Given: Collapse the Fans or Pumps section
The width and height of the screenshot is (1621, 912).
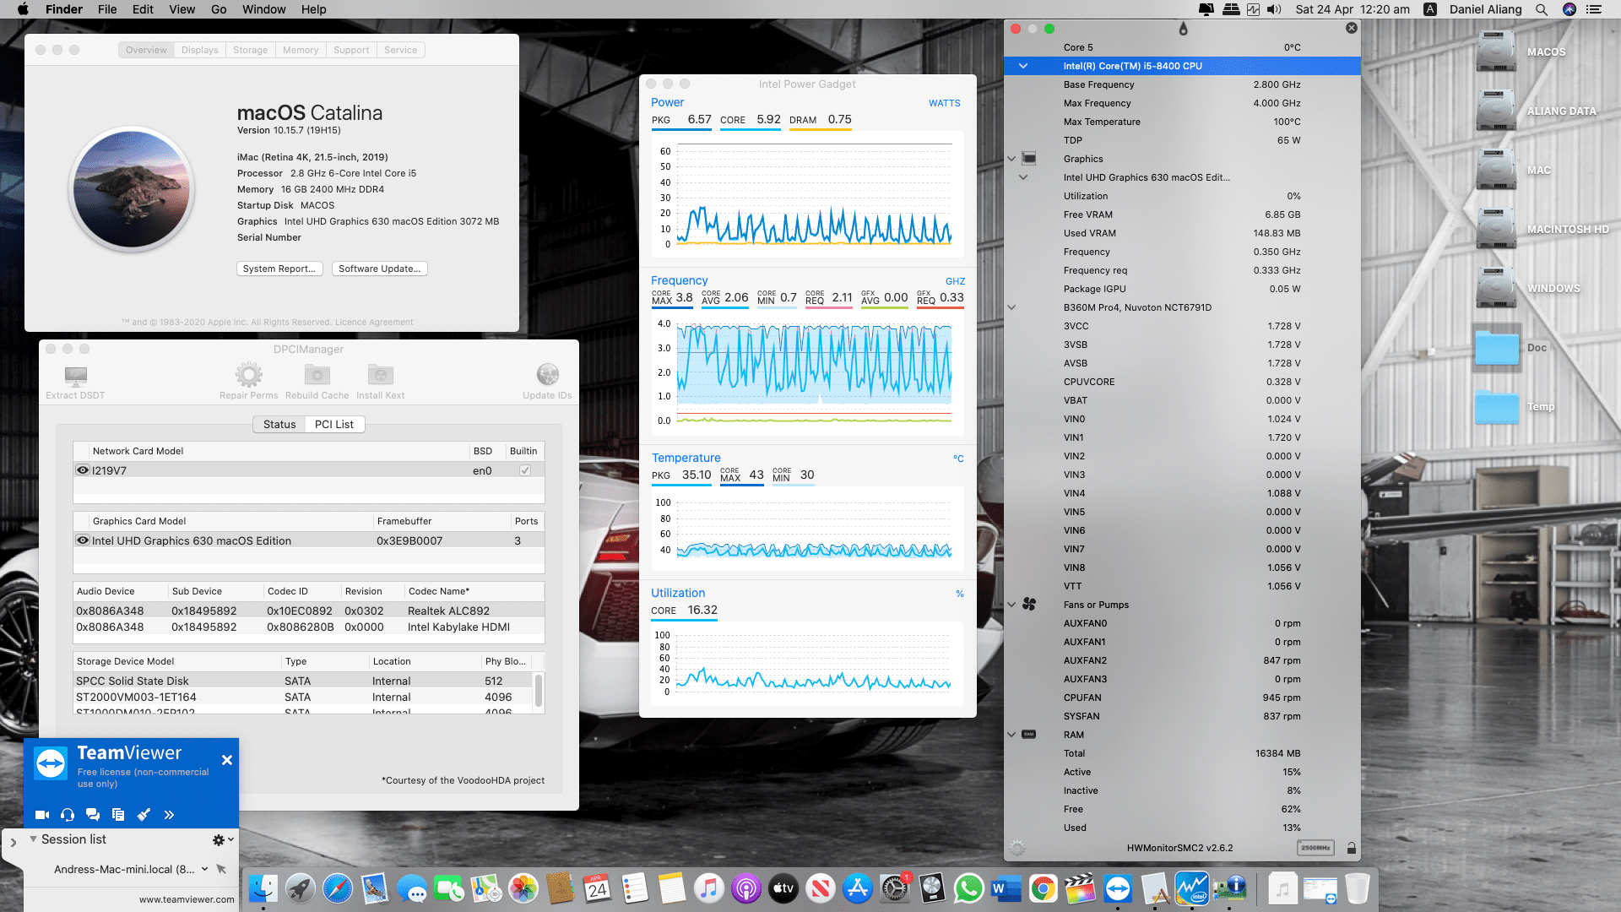Looking at the screenshot, I should [x=1011, y=605].
